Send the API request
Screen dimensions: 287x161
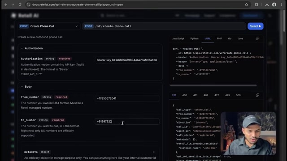255,26
